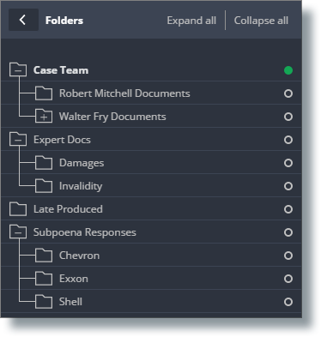
Task: Click the Exxon folder icon
Action: 44,278
